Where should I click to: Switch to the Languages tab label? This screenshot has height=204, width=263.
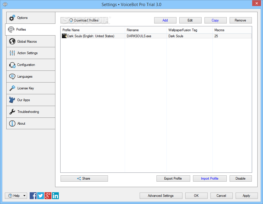[25, 76]
